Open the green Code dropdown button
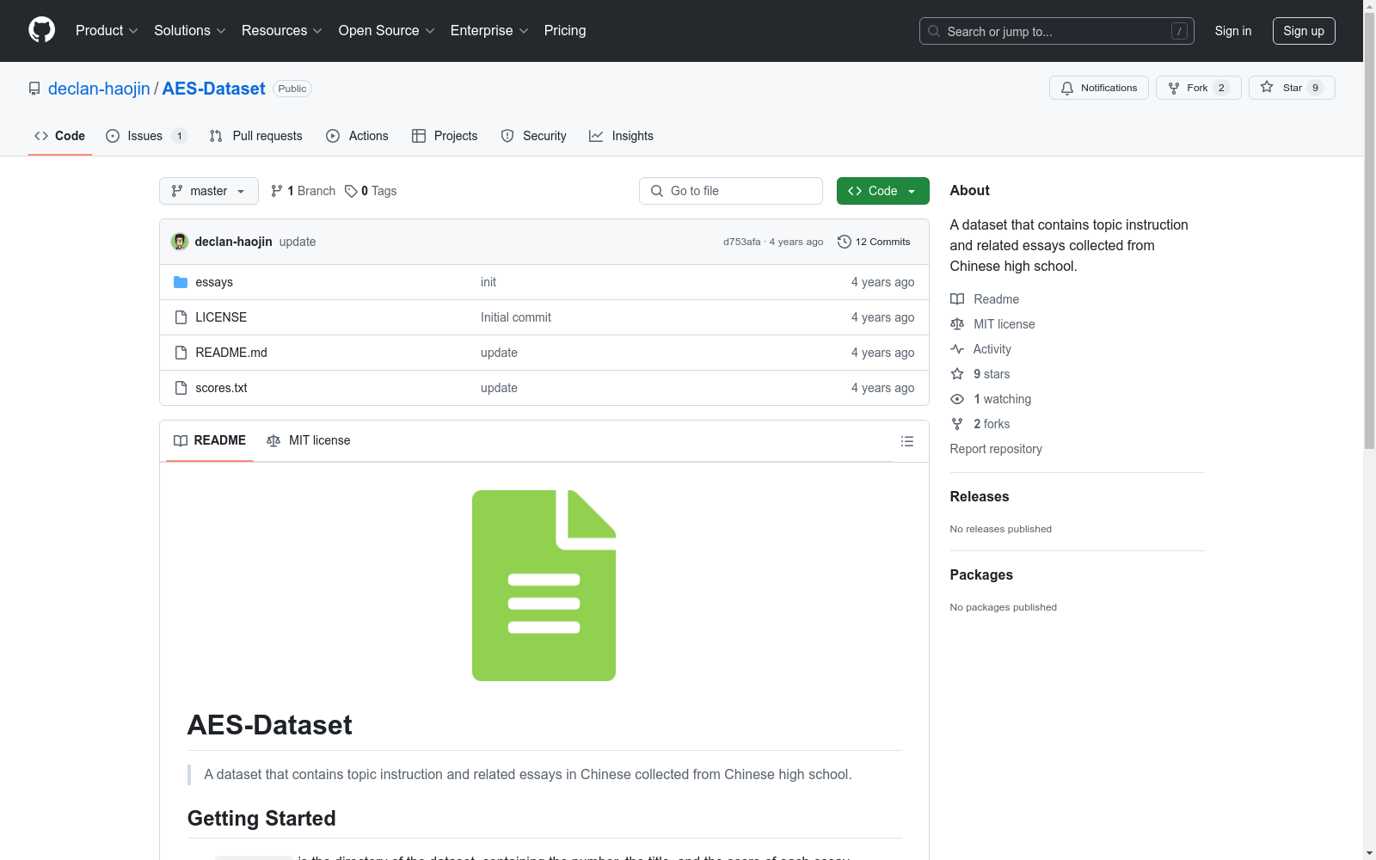The height and width of the screenshot is (860, 1376). click(x=882, y=191)
